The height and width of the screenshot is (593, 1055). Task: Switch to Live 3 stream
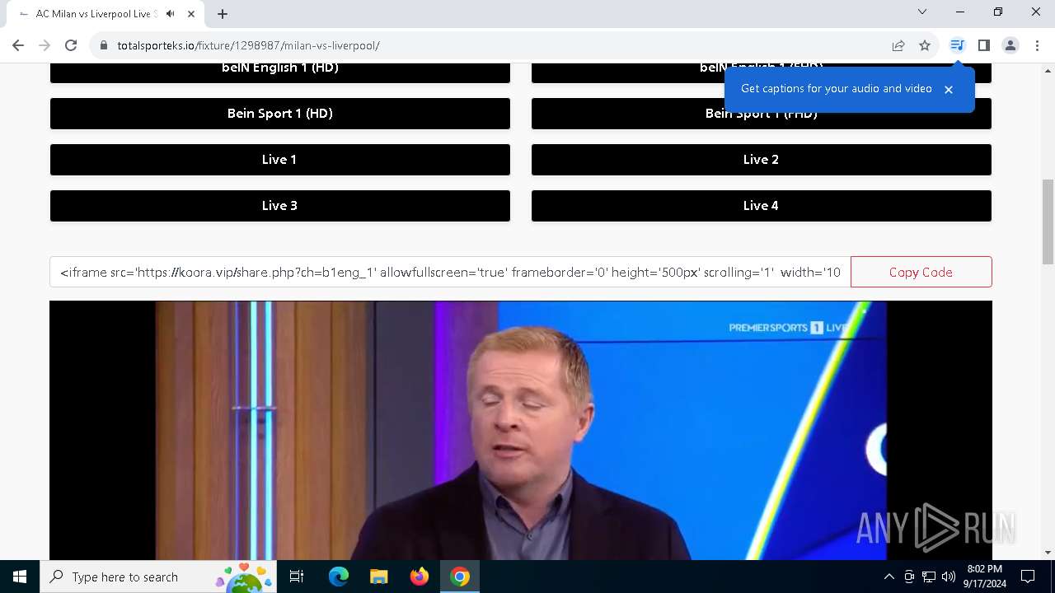280,206
